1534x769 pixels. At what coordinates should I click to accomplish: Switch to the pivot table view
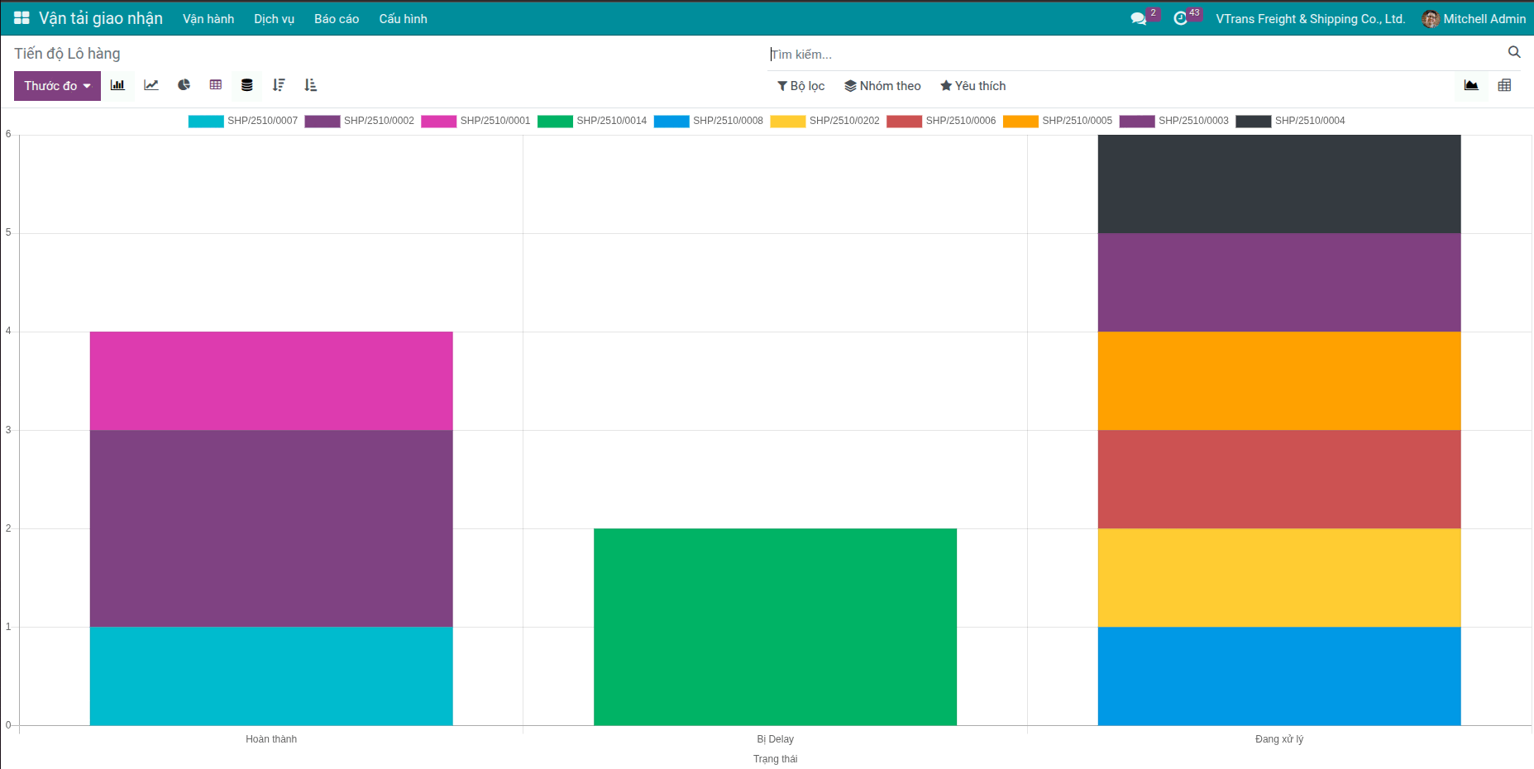1504,85
